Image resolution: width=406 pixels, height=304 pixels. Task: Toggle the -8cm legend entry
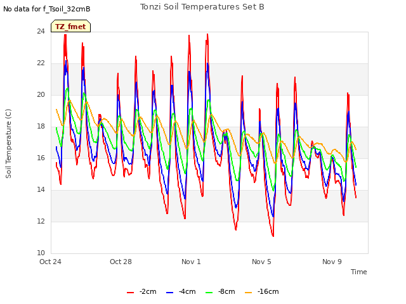coord(220,291)
